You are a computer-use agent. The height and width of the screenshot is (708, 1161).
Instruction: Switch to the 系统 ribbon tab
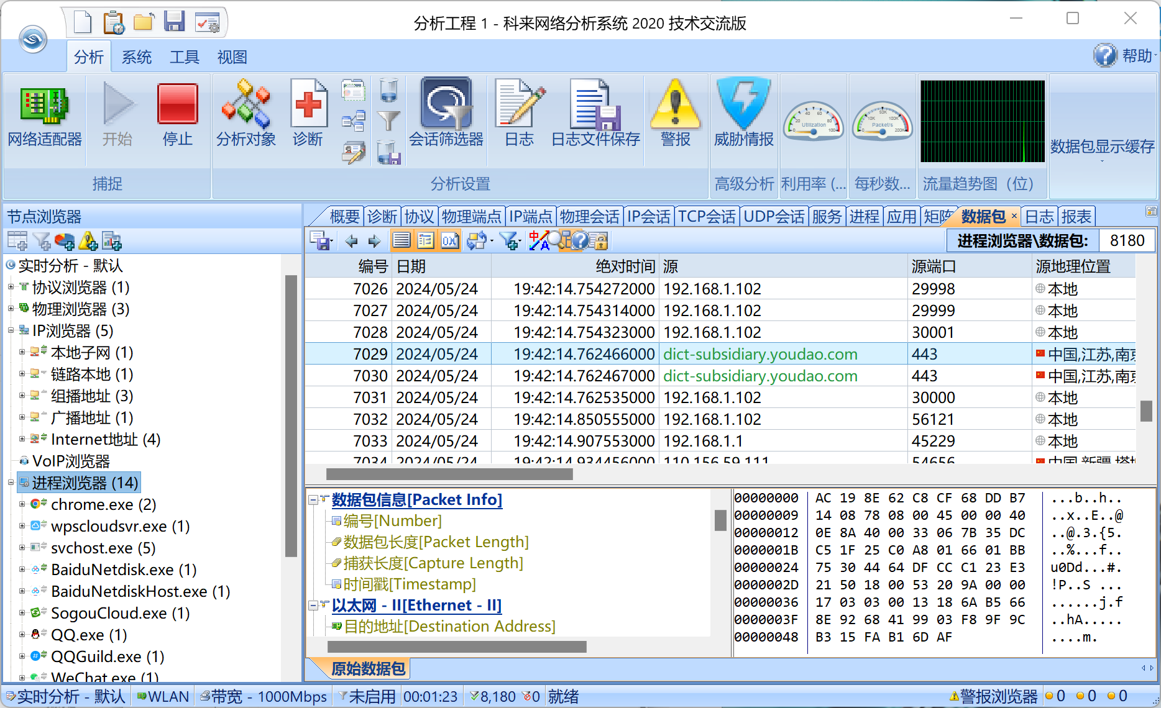tap(137, 57)
